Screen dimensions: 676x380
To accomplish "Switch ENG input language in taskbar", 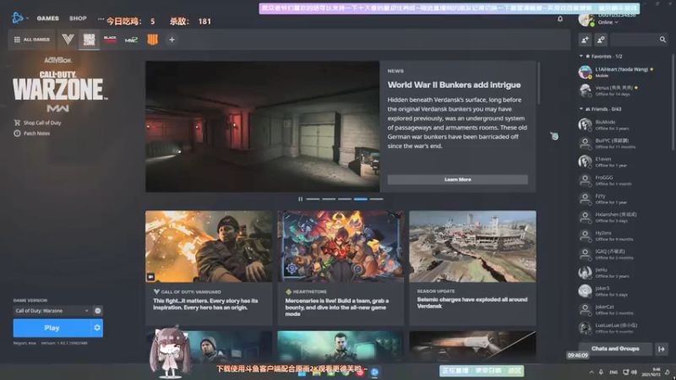I will point(613,372).
